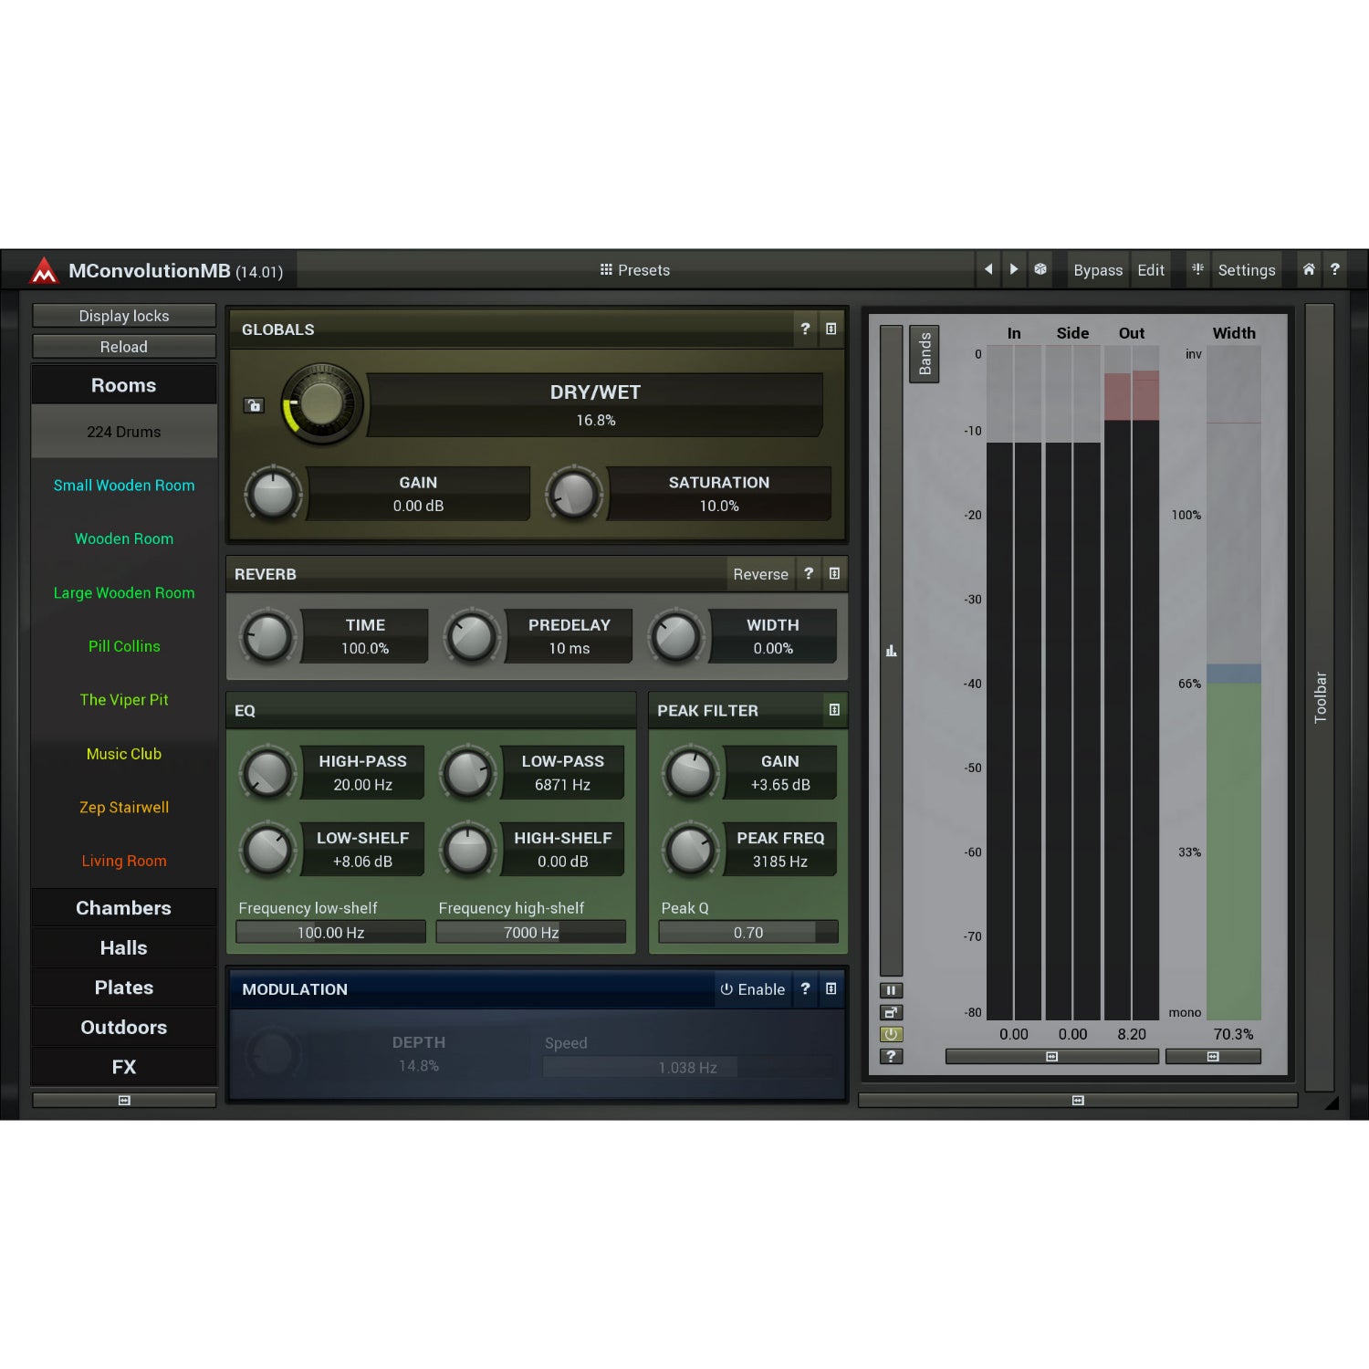Pause the meters with pause icon
The height and width of the screenshot is (1369, 1369).
pos(891,990)
